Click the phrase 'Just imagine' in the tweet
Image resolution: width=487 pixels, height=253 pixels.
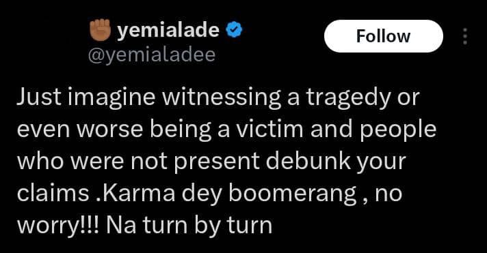coord(86,98)
